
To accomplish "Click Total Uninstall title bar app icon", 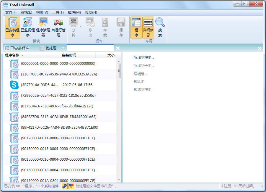I will click(6, 5).
